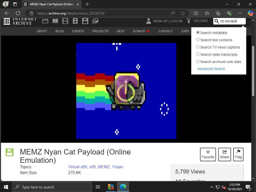
Task: Start the emulator with the power button
Action: point(126,92)
